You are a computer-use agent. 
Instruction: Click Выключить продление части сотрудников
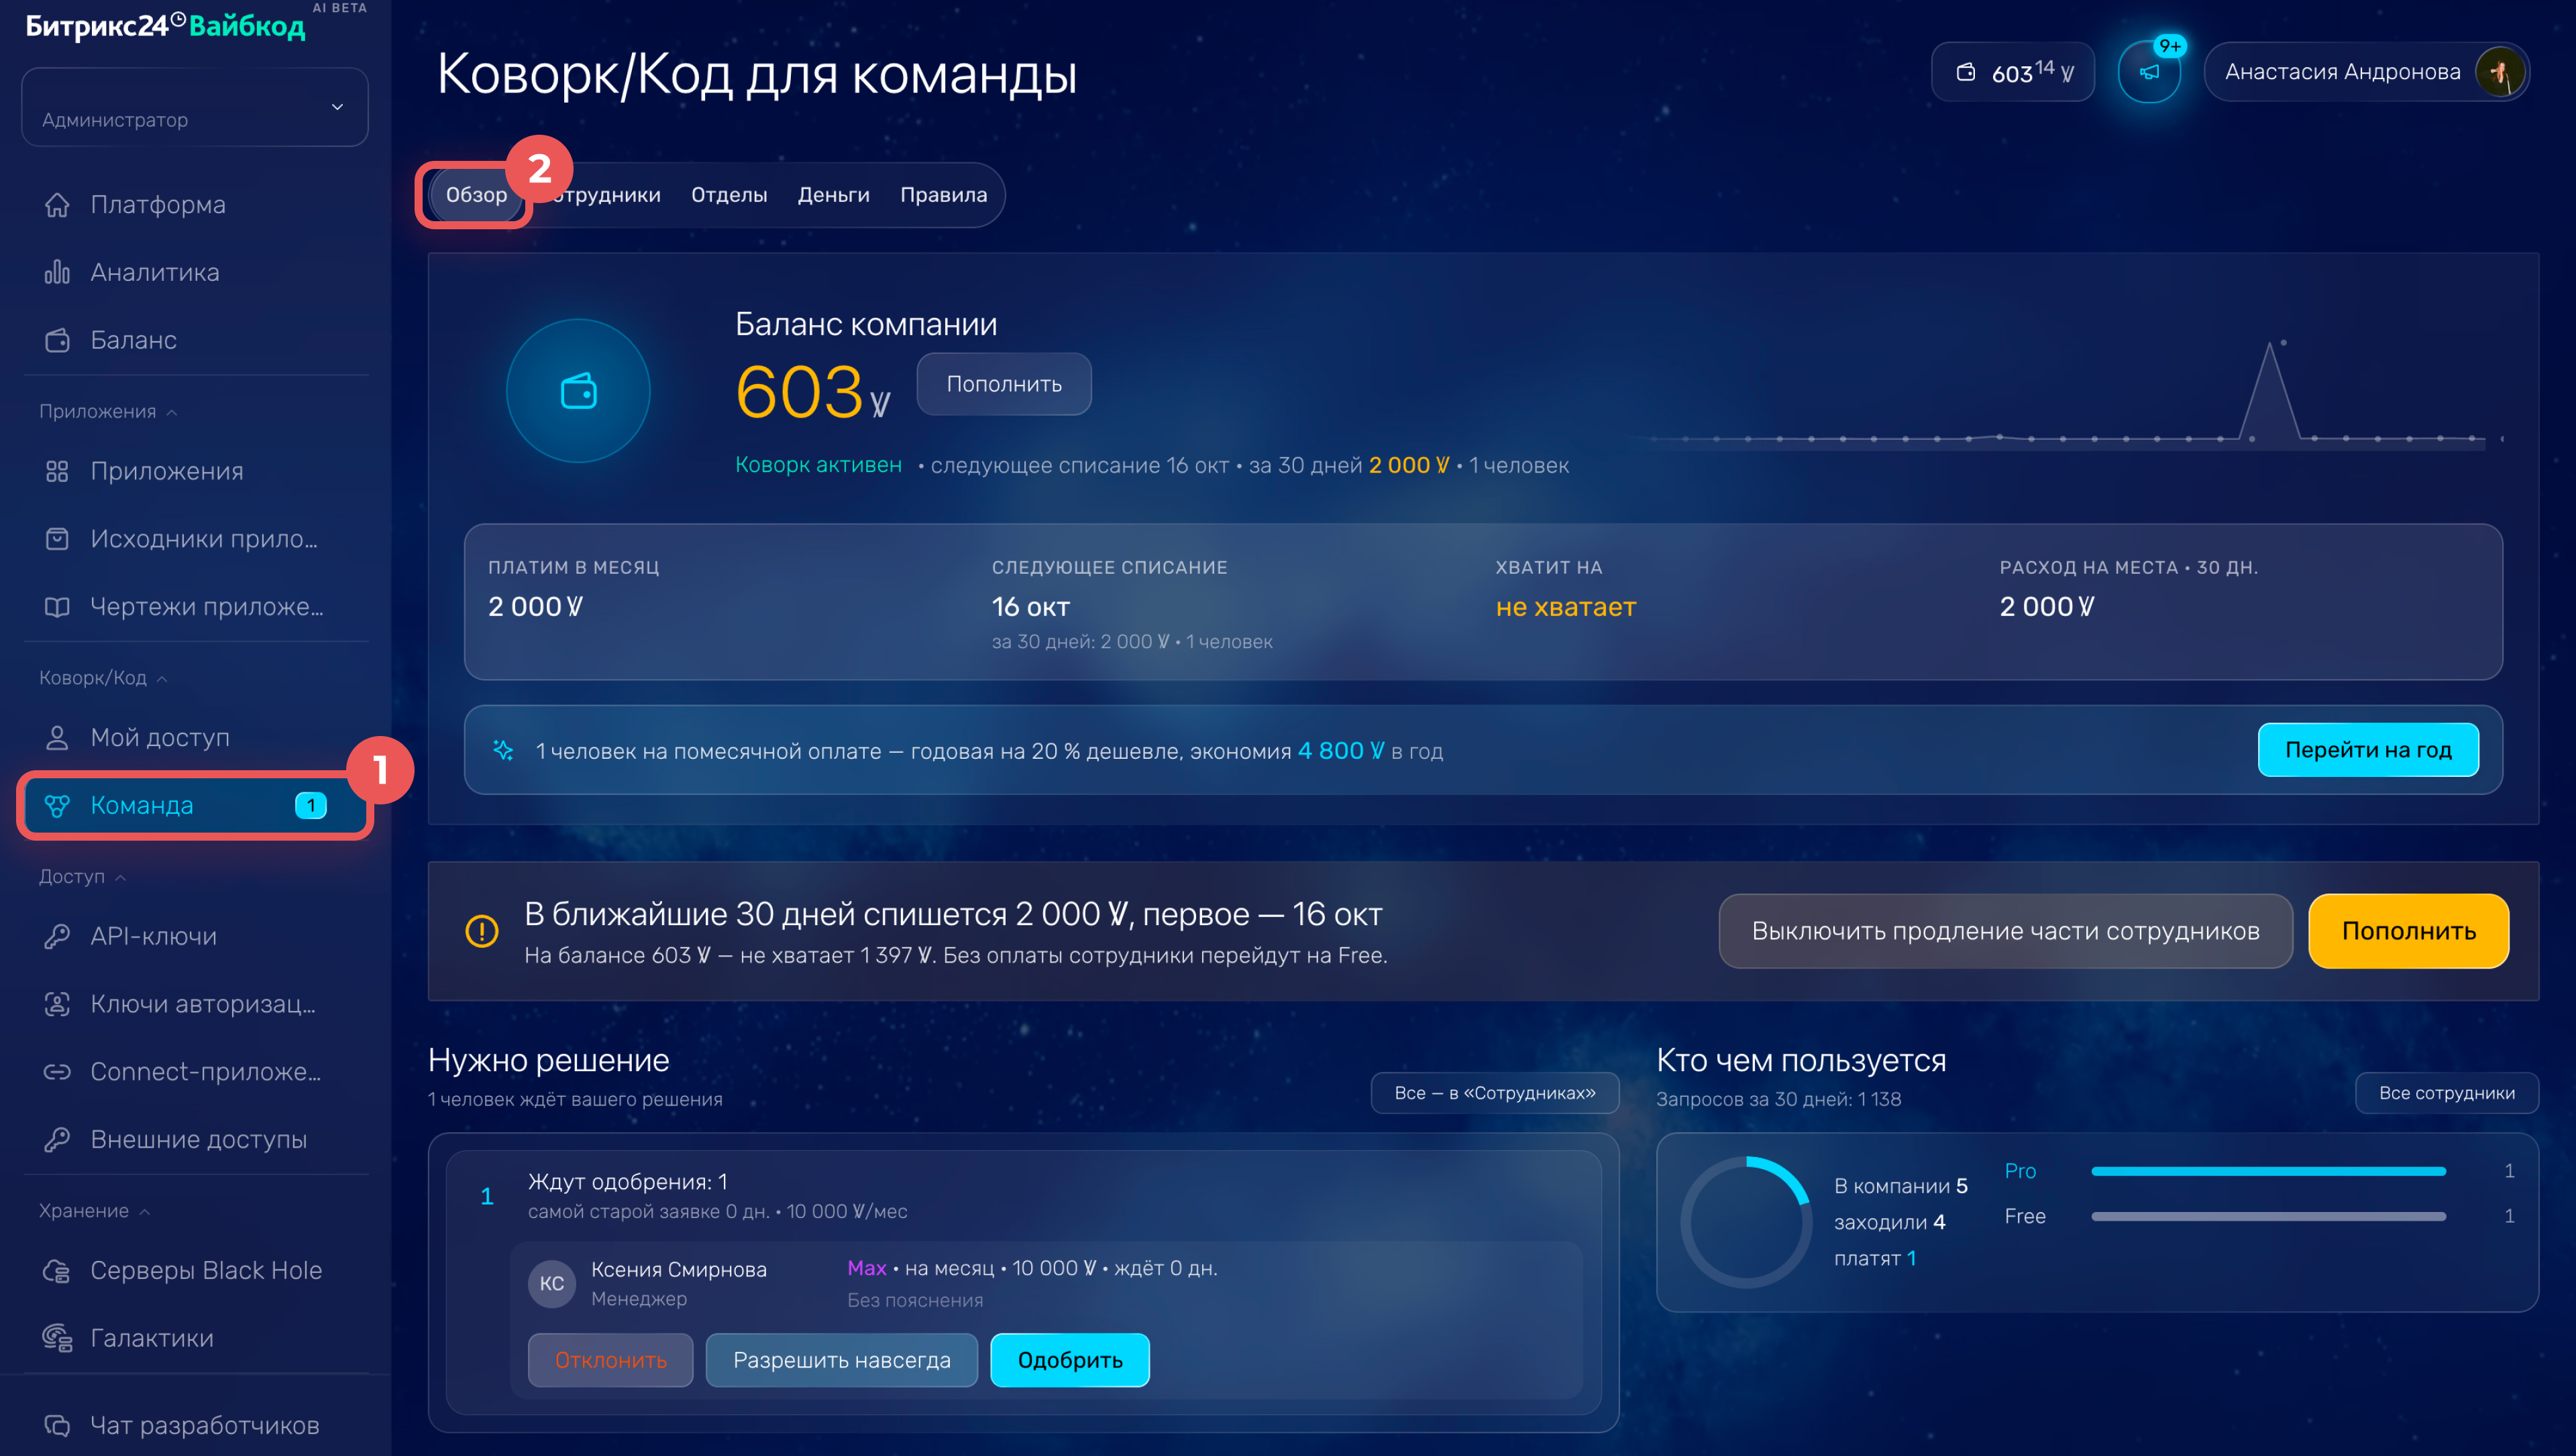2006,931
